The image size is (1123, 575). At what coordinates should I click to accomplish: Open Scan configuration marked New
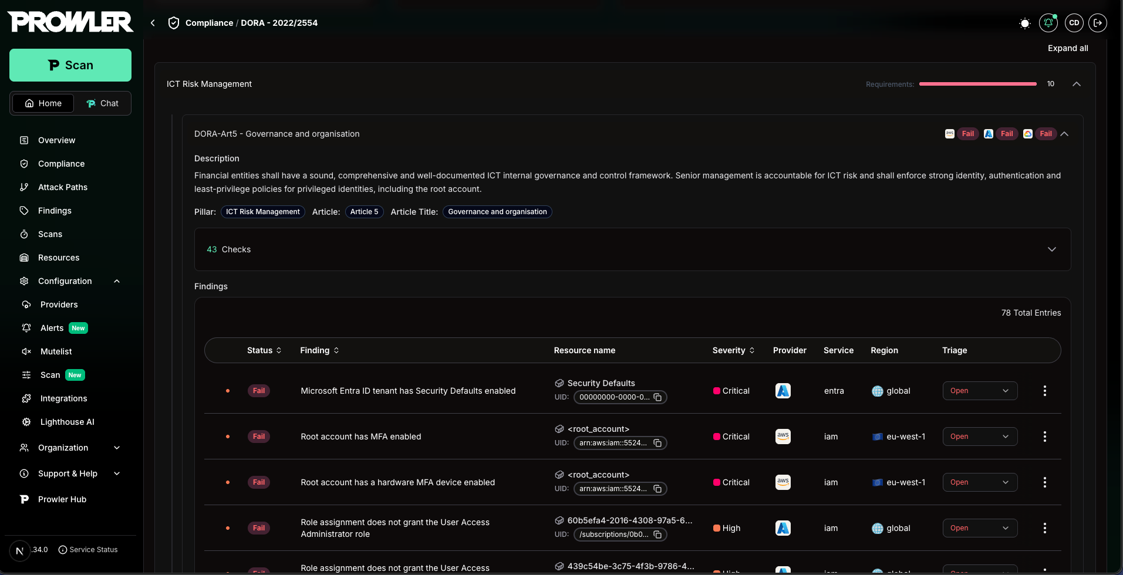pyautogui.click(x=50, y=375)
